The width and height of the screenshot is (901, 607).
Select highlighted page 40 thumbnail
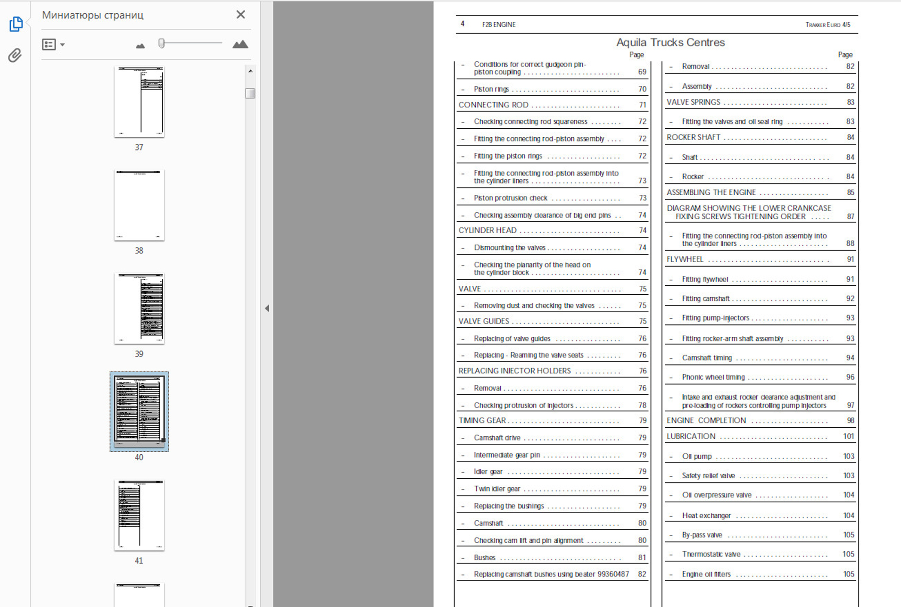coord(139,411)
